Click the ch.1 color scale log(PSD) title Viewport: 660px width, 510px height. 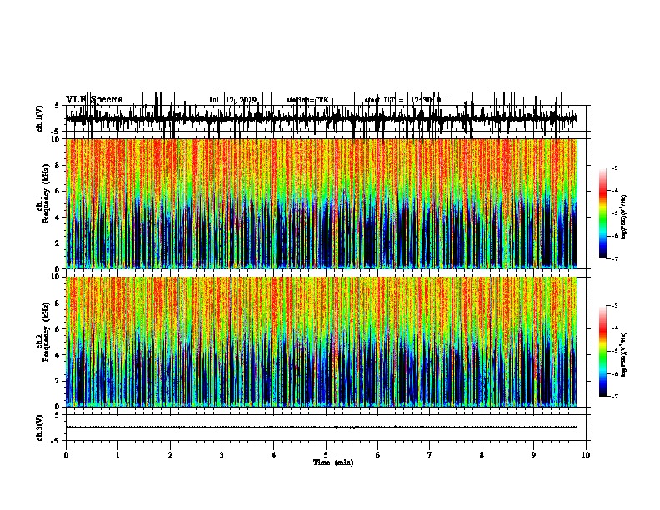(624, 217)
